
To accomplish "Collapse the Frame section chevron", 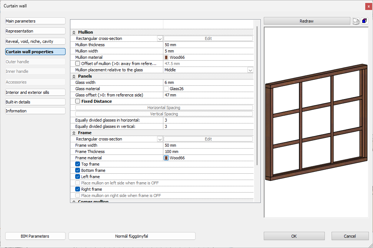I will (x=74, y=133).
